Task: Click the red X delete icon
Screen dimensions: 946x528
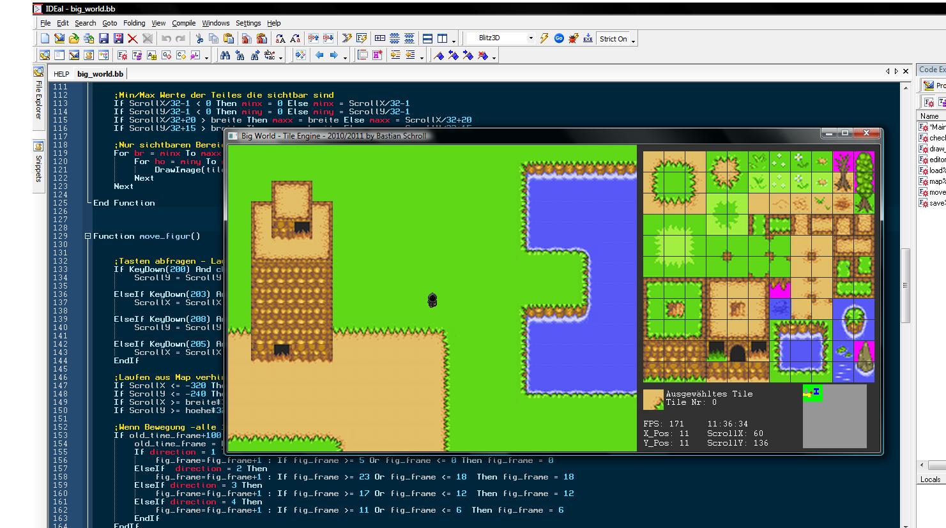Action: coord(133,38)
